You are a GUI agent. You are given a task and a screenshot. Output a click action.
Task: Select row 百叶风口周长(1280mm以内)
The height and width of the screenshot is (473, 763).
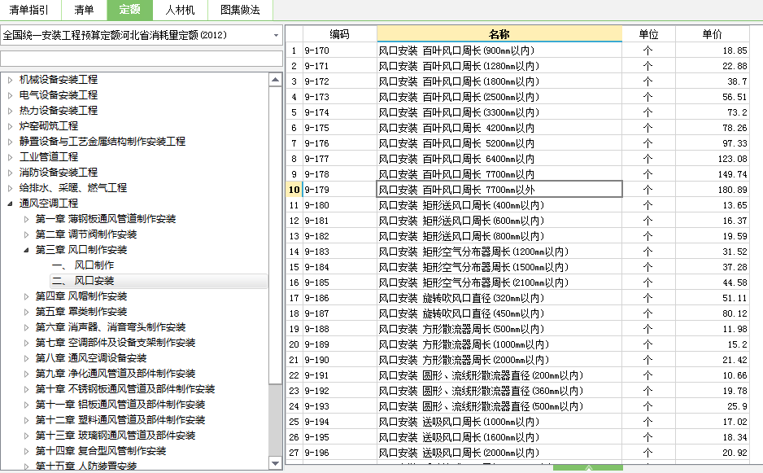coord(499,66)
